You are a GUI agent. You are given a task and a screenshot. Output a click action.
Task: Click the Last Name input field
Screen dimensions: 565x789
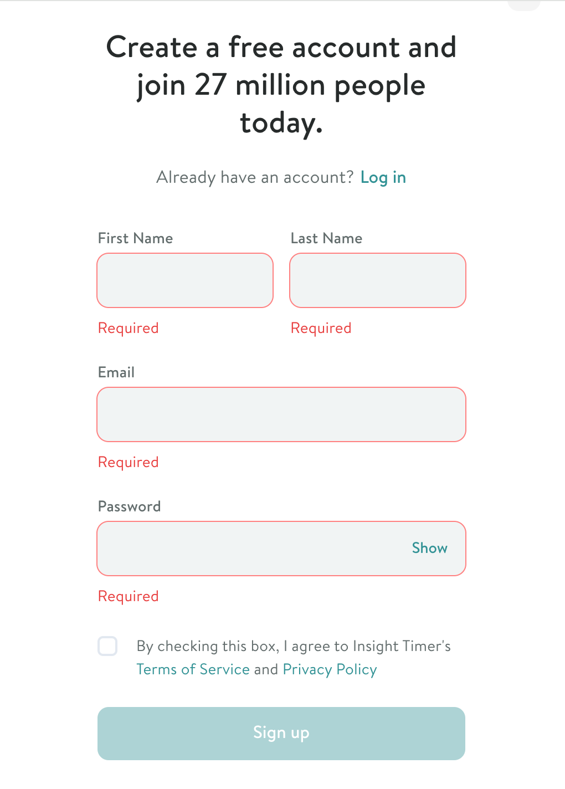pos(377,280)
